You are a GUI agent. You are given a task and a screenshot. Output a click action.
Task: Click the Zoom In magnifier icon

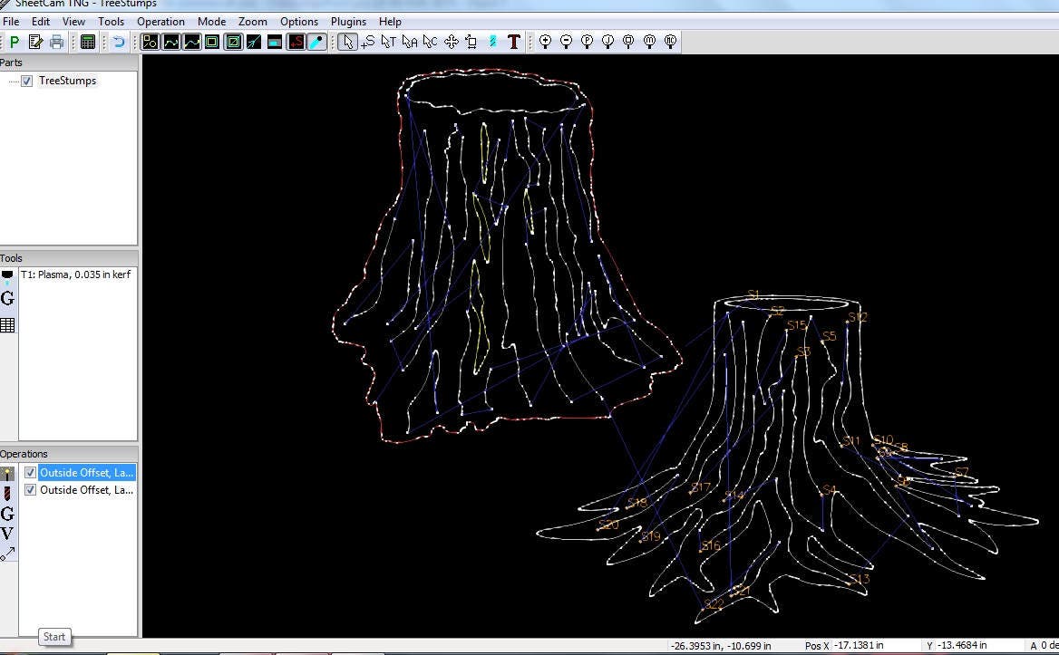click(546, 41)
